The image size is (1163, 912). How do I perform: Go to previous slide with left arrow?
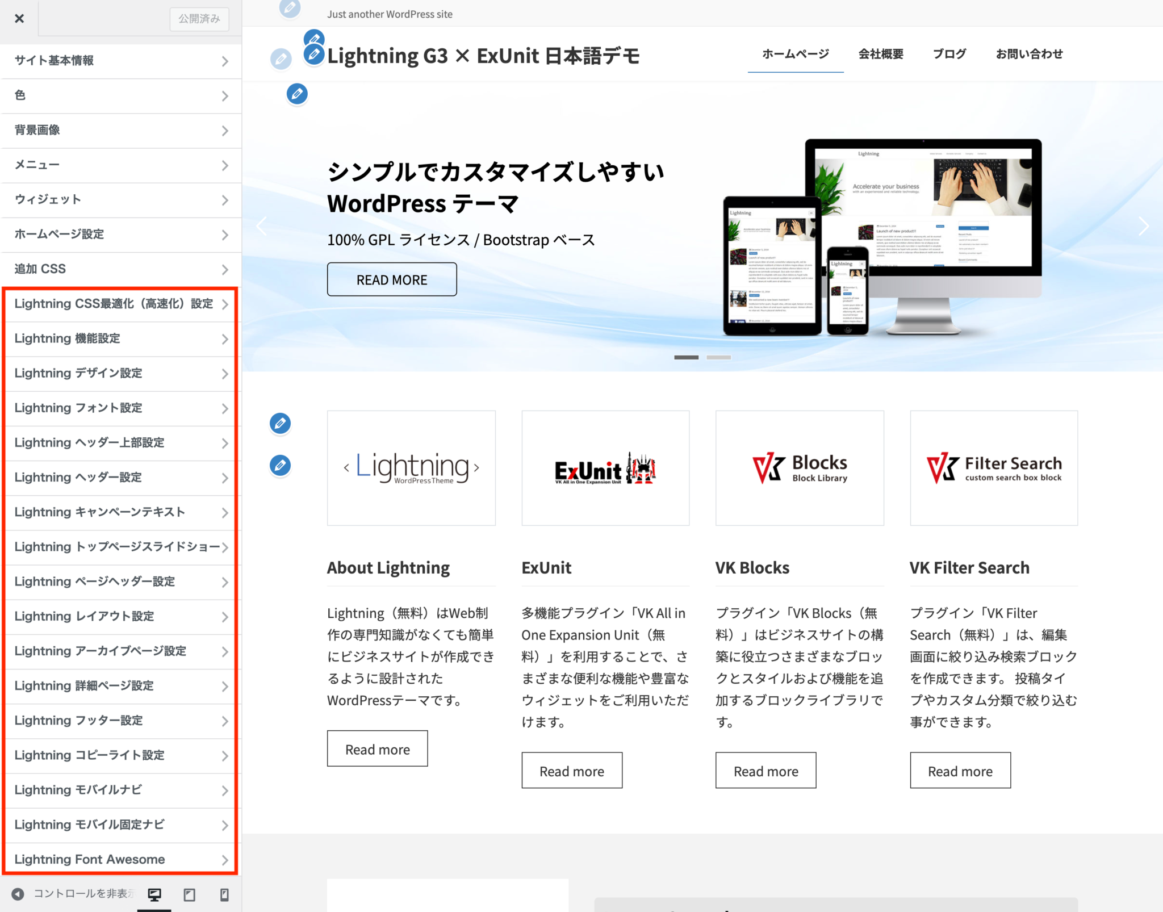[262, 226]
